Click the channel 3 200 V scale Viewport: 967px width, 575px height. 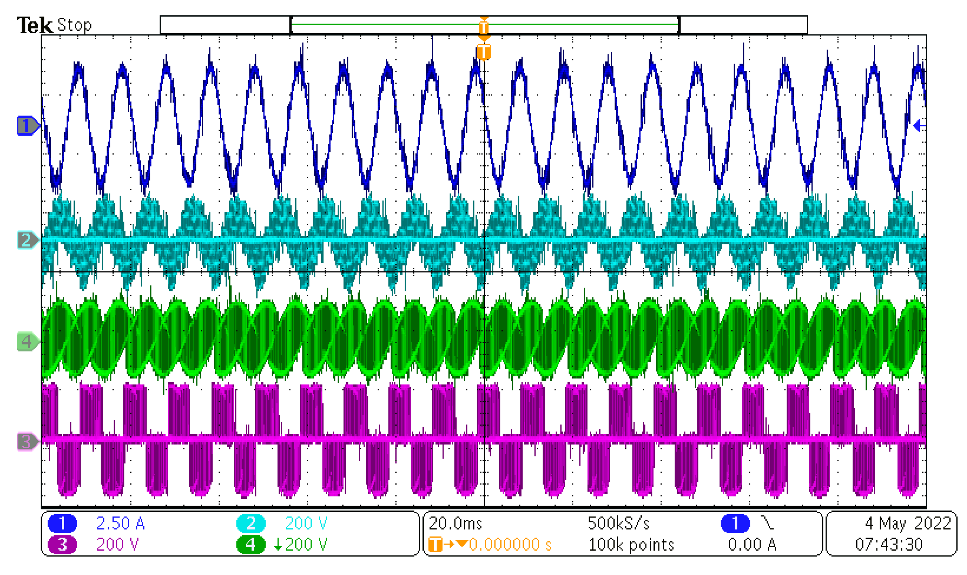[117, 545]
